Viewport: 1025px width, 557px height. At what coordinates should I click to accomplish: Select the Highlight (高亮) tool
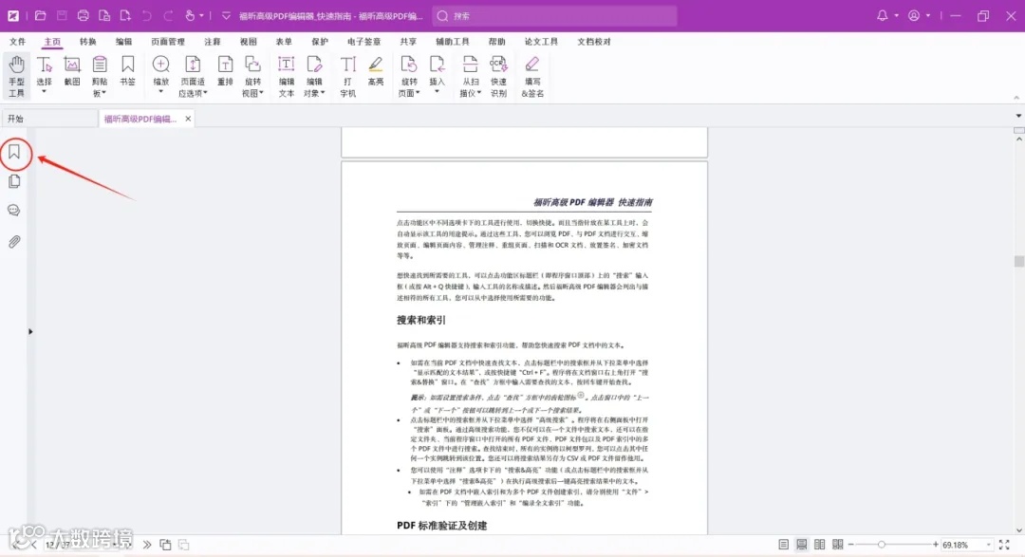pyautogui.click(x=375, y=70)
